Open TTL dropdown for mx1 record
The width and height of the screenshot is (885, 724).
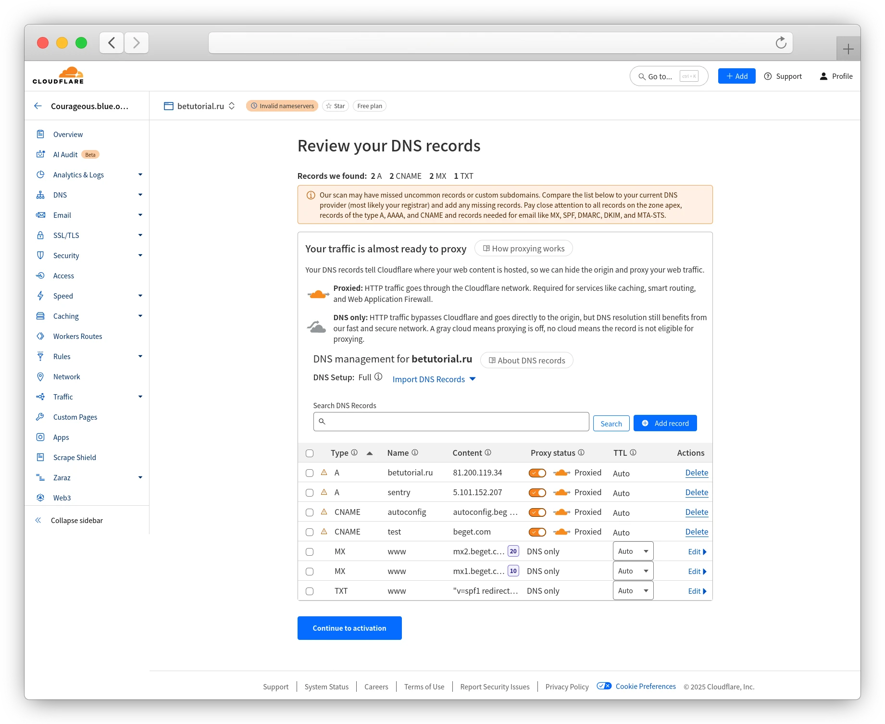pos(633,571)
